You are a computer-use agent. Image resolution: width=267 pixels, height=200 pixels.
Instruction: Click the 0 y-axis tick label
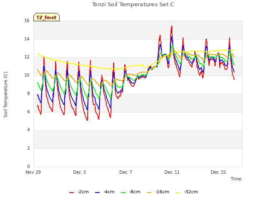pos(28,166)
